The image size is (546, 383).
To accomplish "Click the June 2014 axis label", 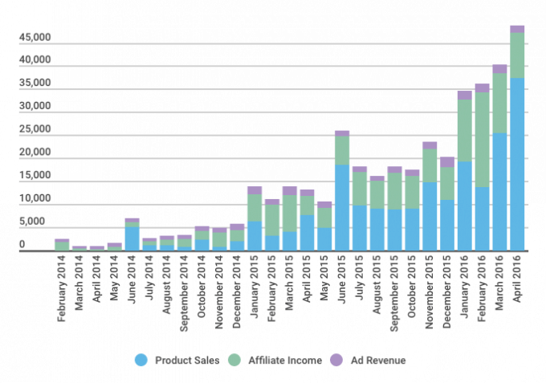I will click(x=131, y=279).
